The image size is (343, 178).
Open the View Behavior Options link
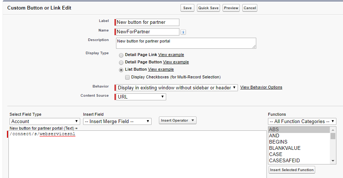coord(261,87)
